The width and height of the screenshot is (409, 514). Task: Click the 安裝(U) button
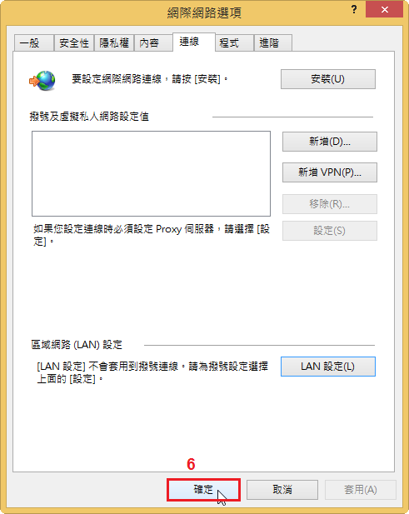[x=327, y=79]
